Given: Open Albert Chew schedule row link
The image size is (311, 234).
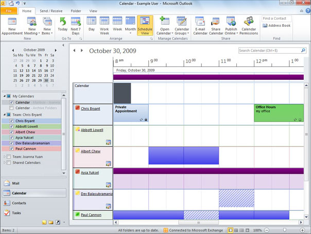Looking at the screenshot, I should 91,151.
